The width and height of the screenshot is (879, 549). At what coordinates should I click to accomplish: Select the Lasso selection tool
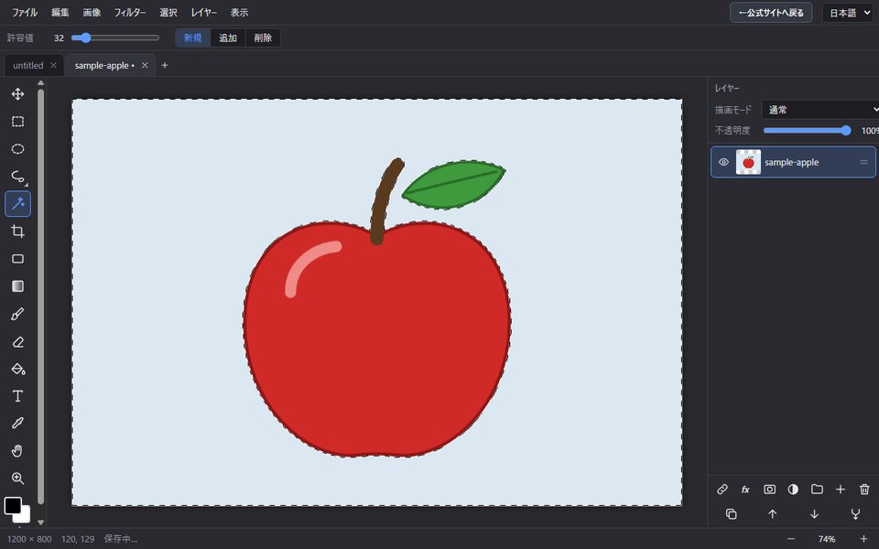pos(18,177)
